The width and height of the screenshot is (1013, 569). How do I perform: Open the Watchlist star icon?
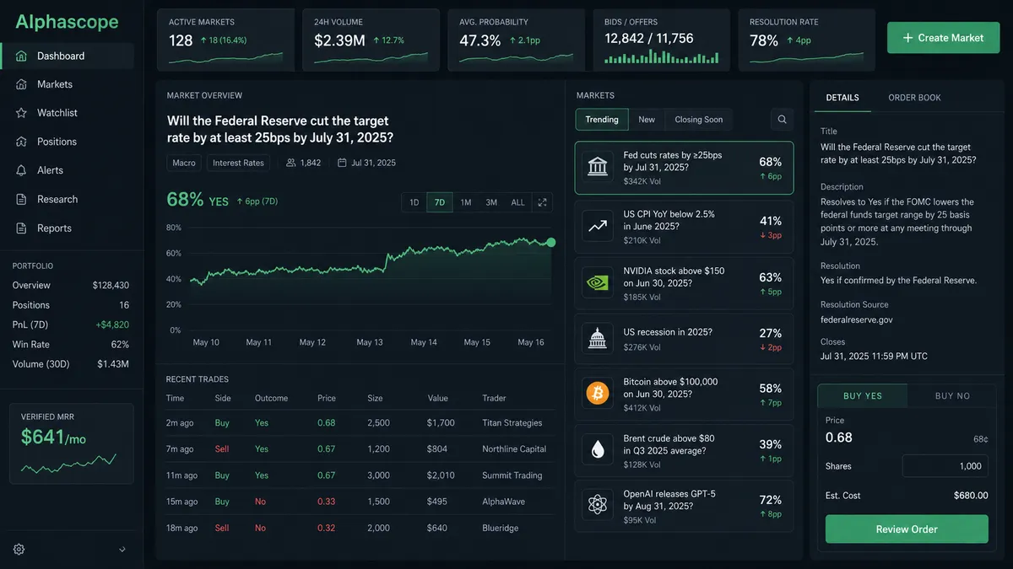tap(21, 113)
